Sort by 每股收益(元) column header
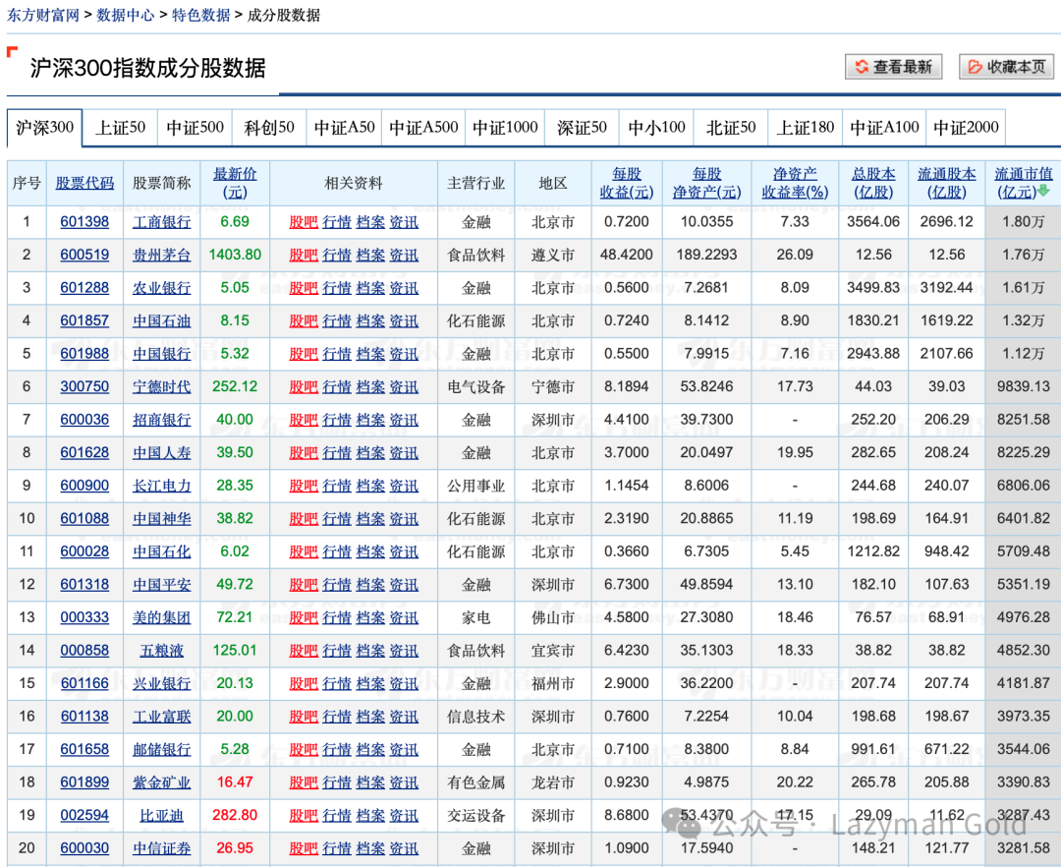Image resolution: width=1061 pixels, height=867 pixels. tap(627, 184)
